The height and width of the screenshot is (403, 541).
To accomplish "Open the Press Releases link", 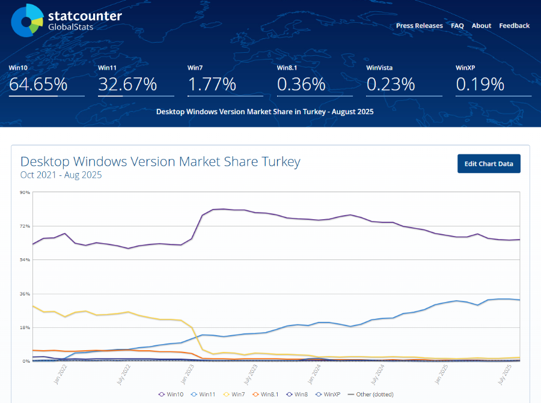I will click(419, 25).
